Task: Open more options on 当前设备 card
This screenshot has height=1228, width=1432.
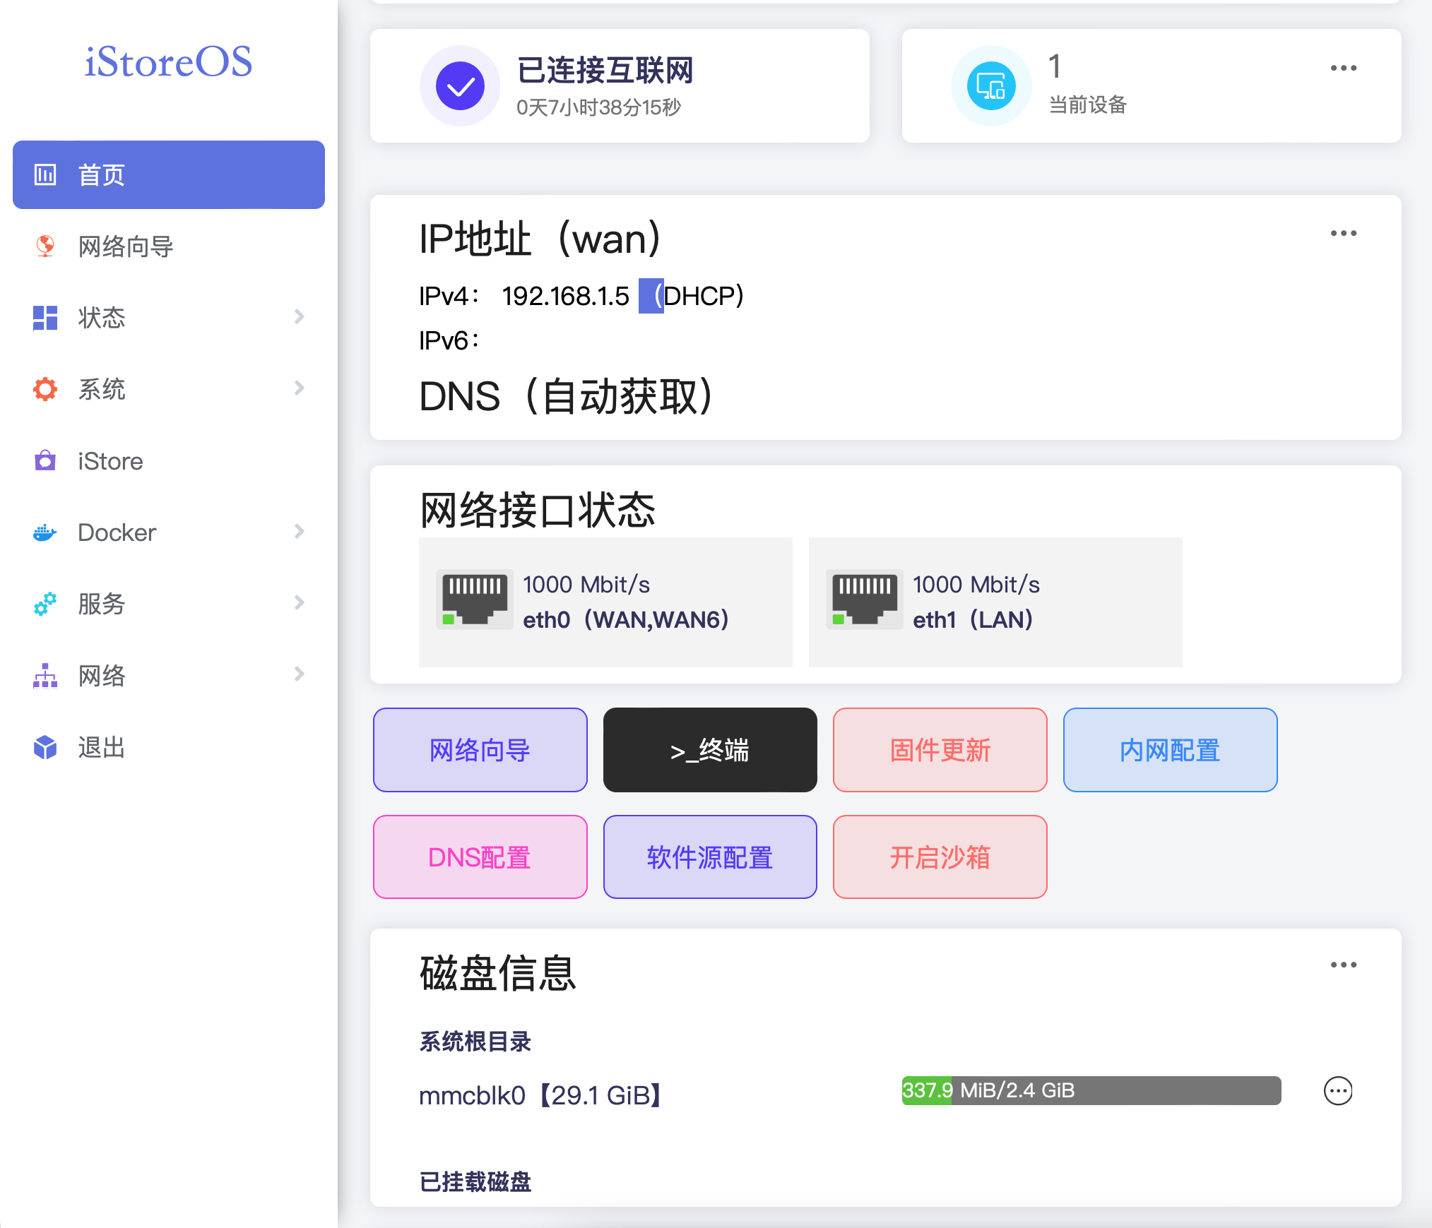Action: 1343,68
